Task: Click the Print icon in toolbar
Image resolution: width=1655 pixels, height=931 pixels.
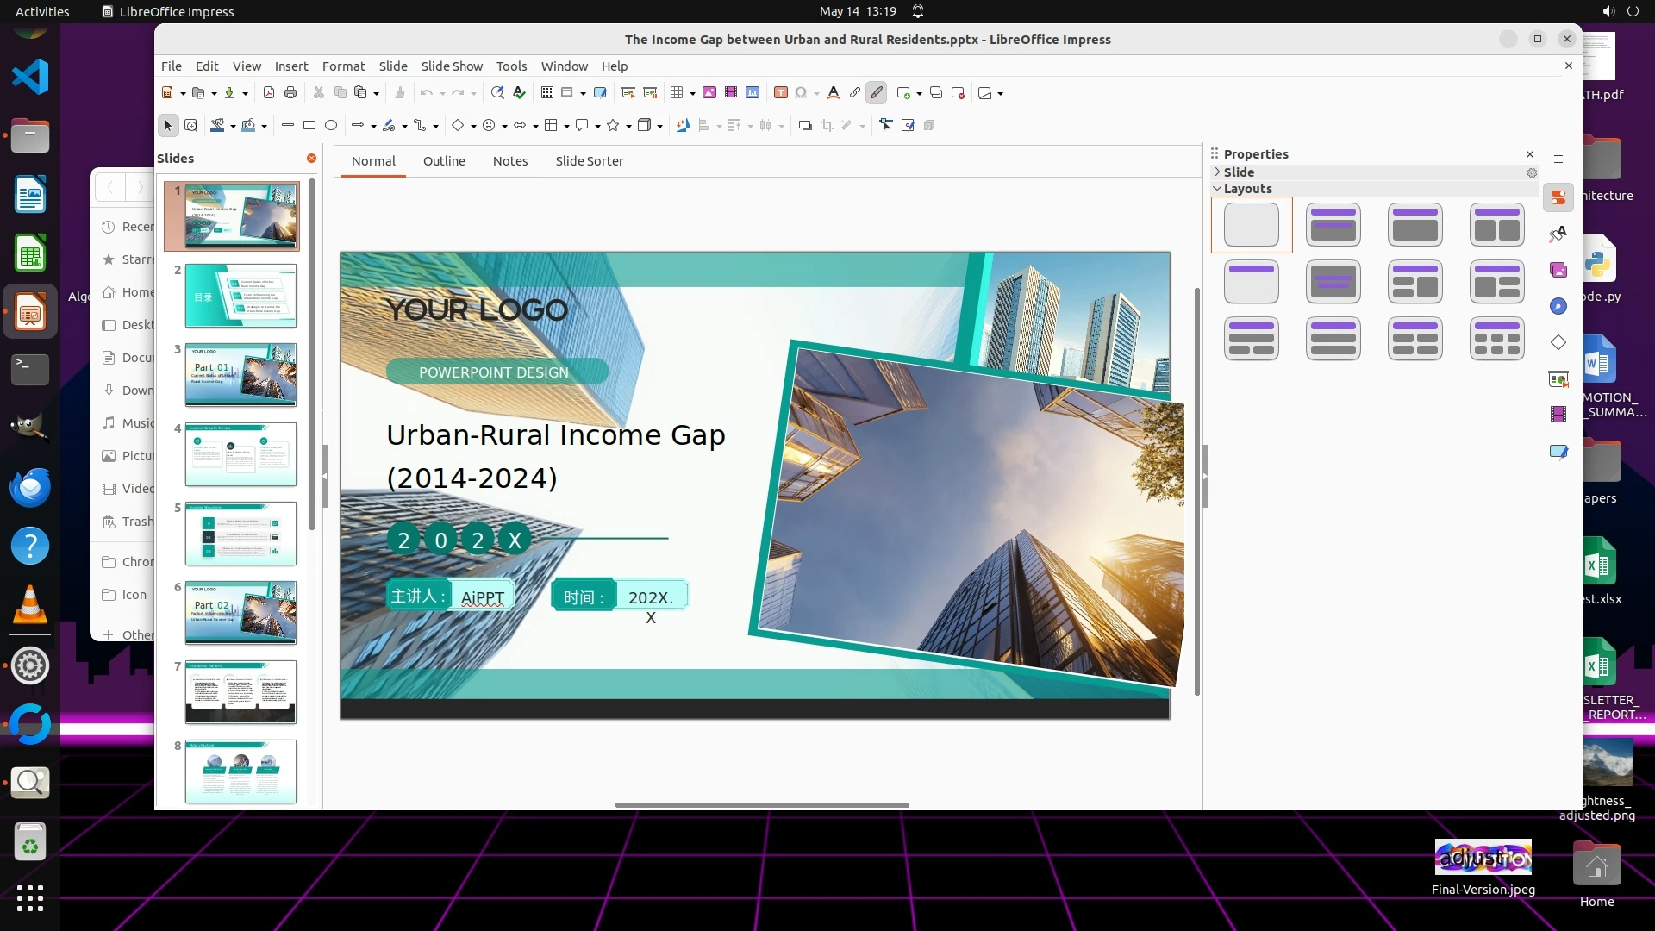Action: [x=290, y=93]
